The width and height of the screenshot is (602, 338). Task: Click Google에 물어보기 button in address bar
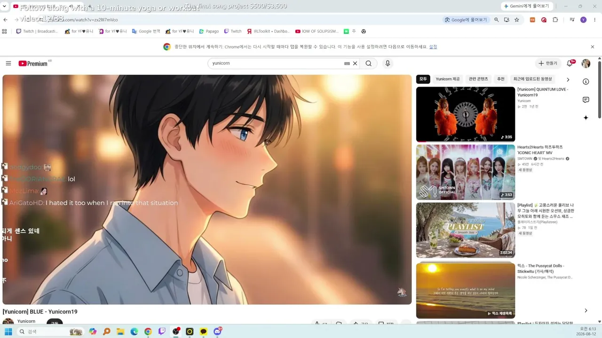click(x=466, y=20)
